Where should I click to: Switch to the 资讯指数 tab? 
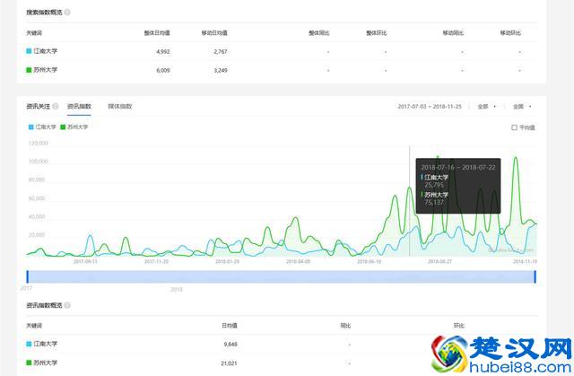point(79,107)
